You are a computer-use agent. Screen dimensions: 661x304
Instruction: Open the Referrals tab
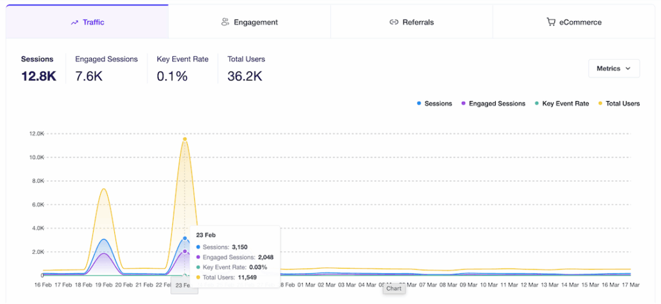coord(411,22)
